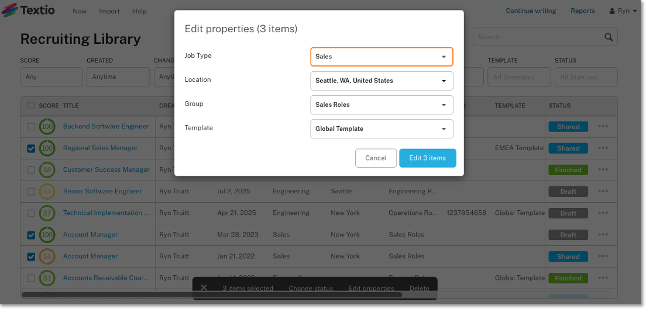Sort by the STATUS column header

[x=559, y=106]
